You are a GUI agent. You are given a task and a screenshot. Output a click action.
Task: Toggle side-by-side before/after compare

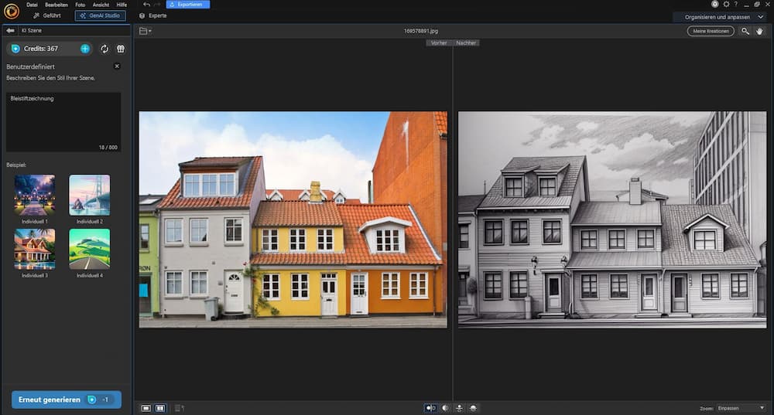pyautogui.click(x=430, y=408)
